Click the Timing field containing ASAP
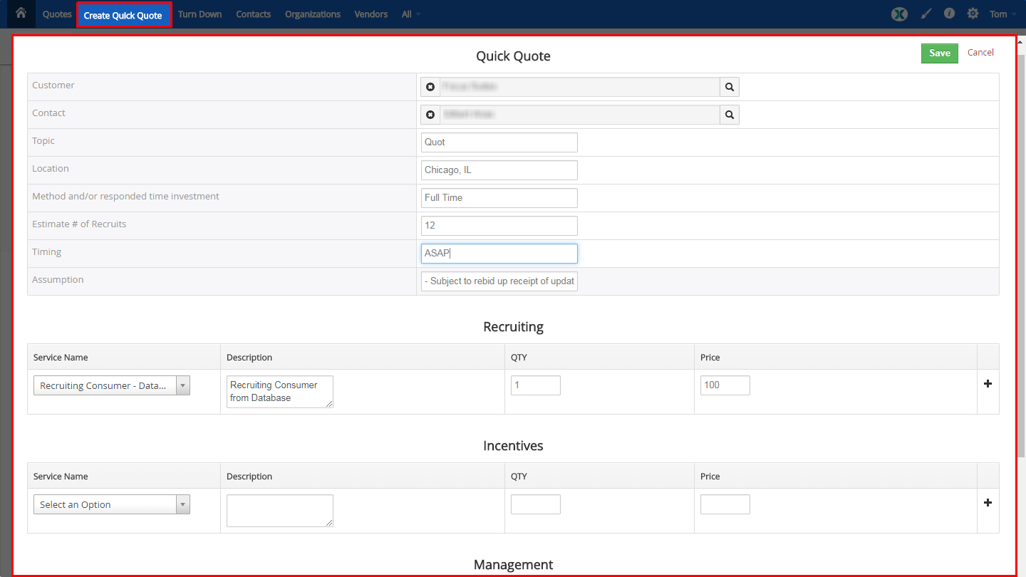This screenshot has width=1026, height=577. pyautogui.click(x=499, y=254)
